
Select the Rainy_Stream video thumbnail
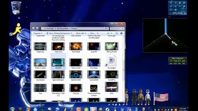(112, 46)
